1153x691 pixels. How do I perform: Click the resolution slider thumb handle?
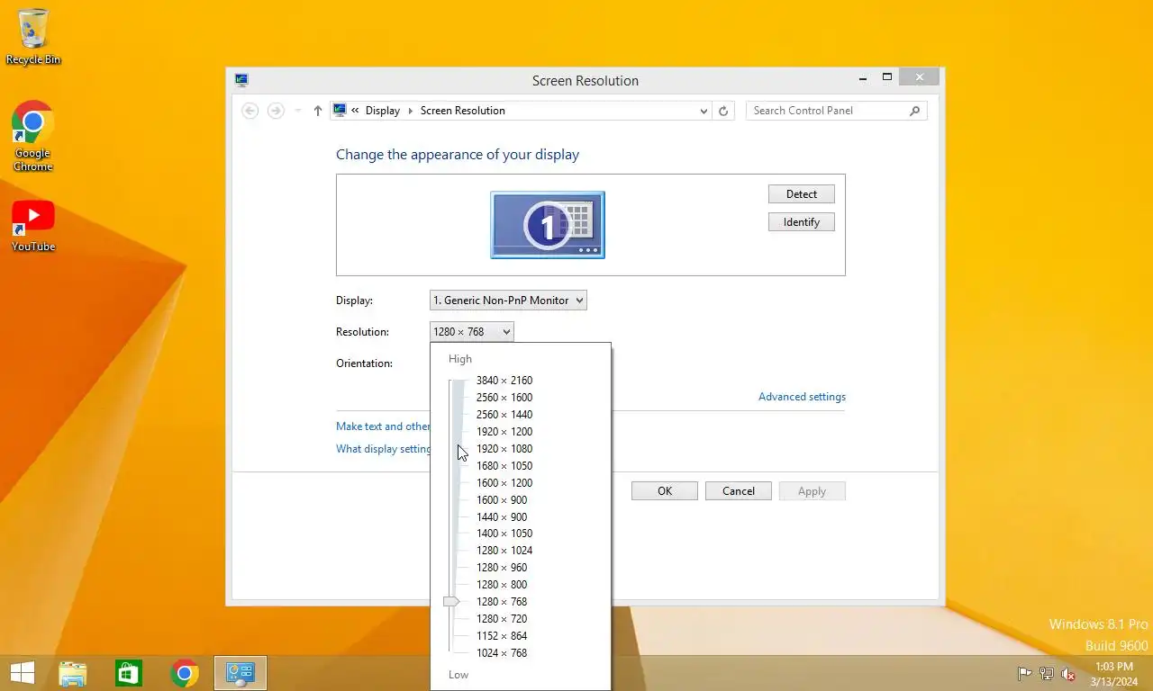click(x=451, y=601)
